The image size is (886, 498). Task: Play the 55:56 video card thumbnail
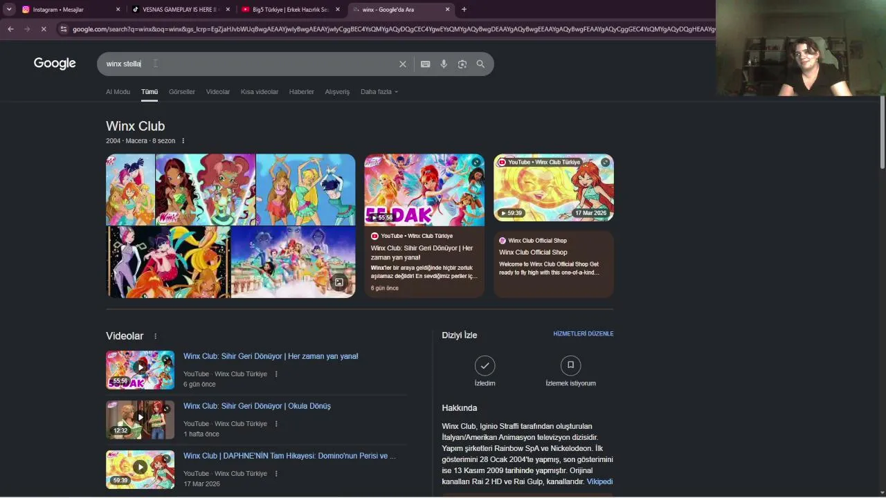424,190
